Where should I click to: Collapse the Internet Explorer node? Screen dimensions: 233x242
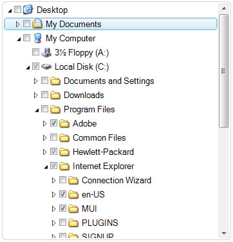point(46,167)
